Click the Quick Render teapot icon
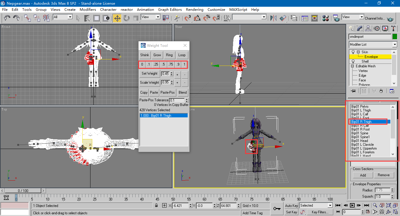Image resolution: width=400 pixels, height=216 pixels. click(390, 19)
